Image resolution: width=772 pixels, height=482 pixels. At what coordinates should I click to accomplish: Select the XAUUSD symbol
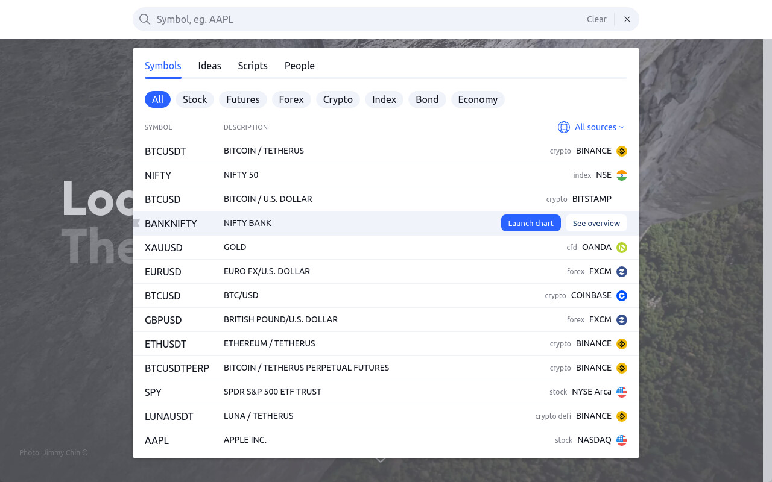pos(163,248)
